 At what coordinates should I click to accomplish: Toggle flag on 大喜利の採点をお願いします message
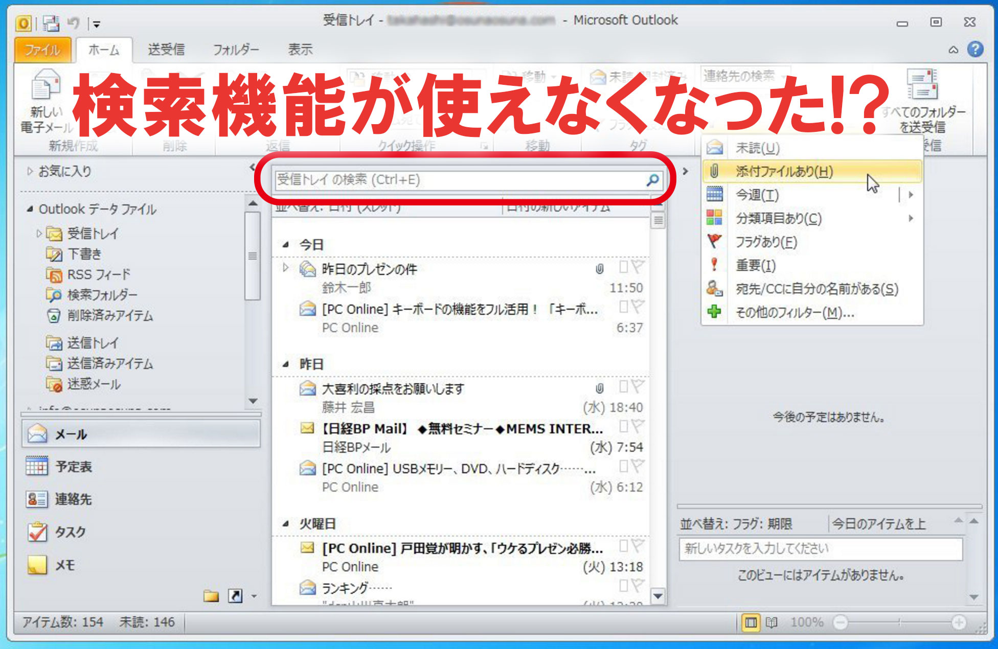pos(638,386)
